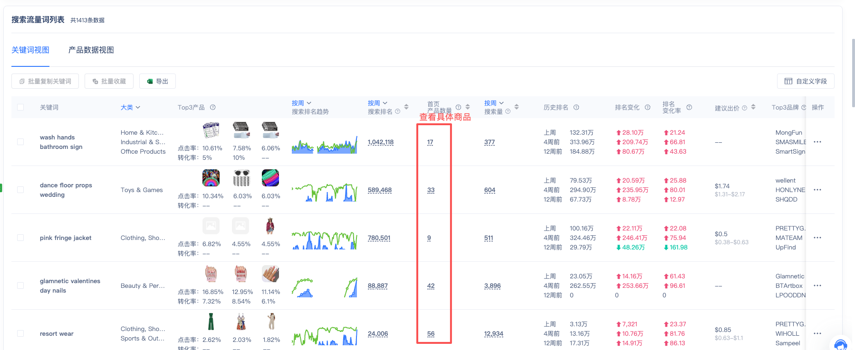Open help icon next to Top3产品
The width and height of the screenshot is (855, 350).
pyautogui.click(x=213, y=107)
